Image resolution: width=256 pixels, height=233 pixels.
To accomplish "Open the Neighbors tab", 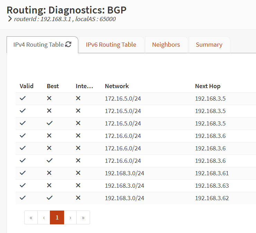I will 166,45.
